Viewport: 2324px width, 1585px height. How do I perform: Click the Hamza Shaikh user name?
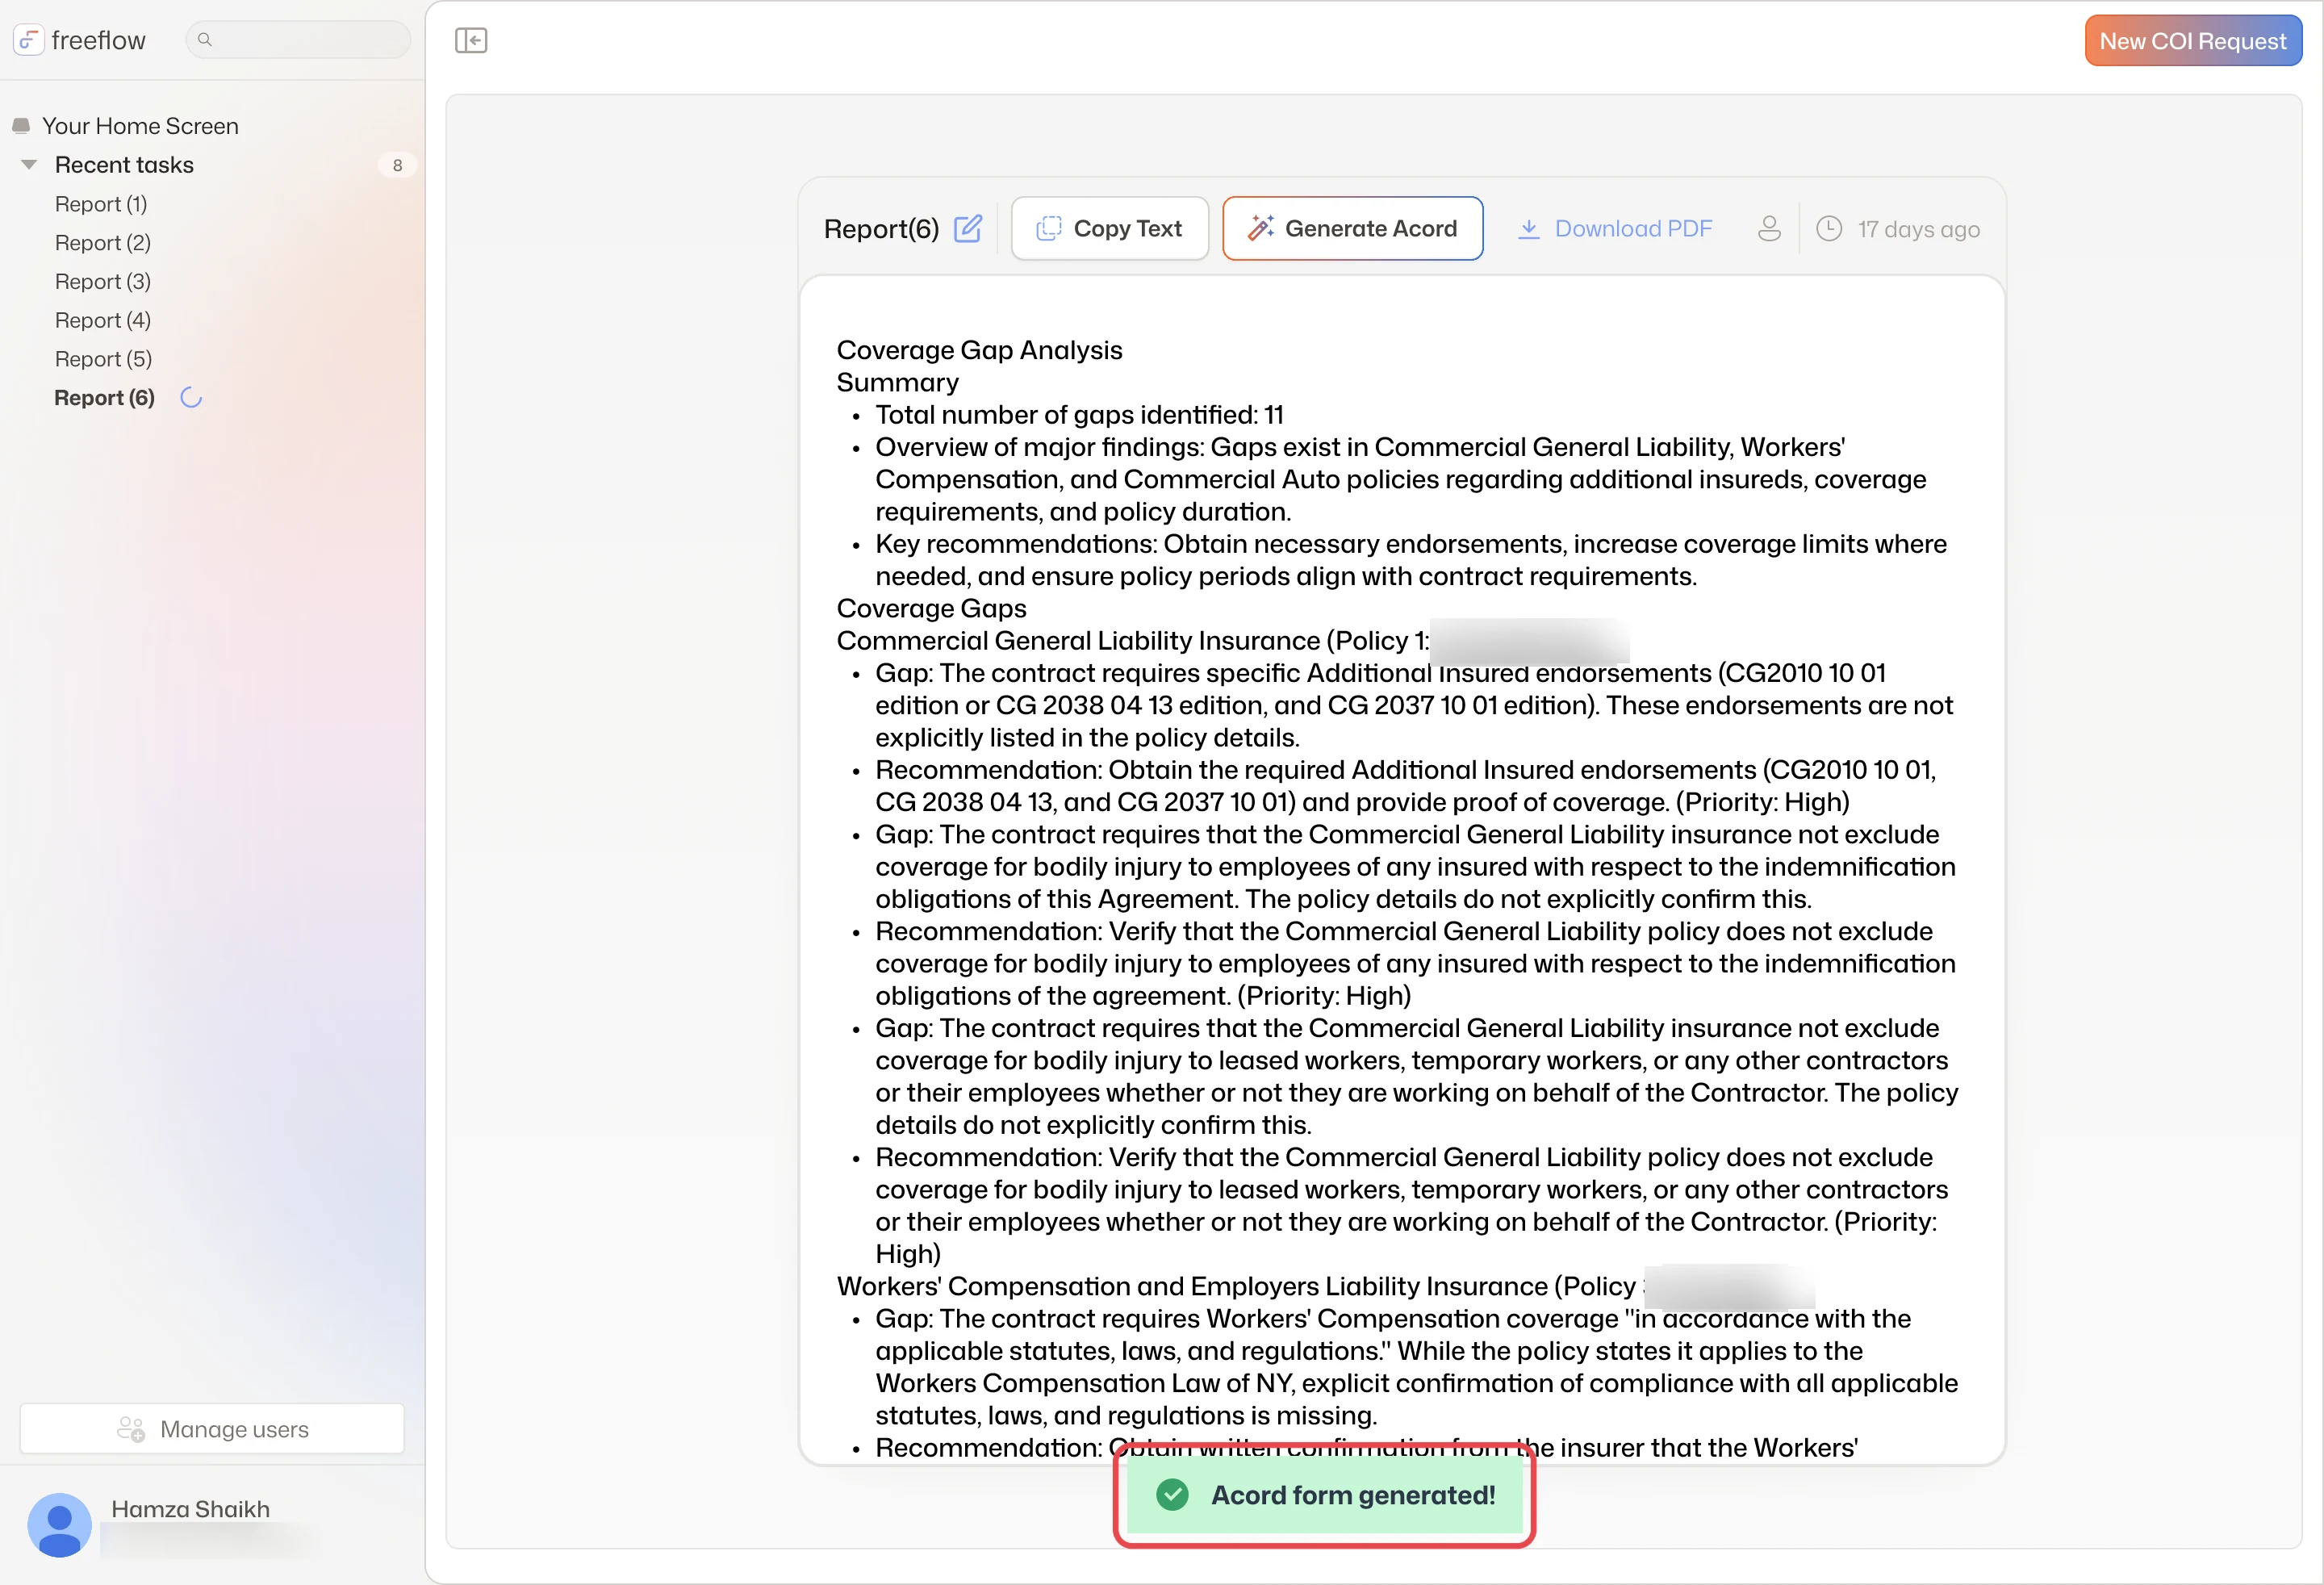point(191,1509)
